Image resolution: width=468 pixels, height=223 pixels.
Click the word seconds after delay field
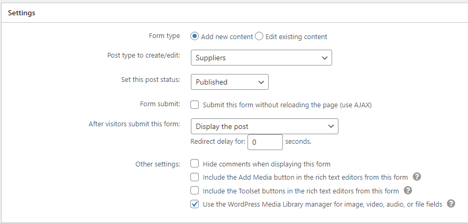click(298, 141)
